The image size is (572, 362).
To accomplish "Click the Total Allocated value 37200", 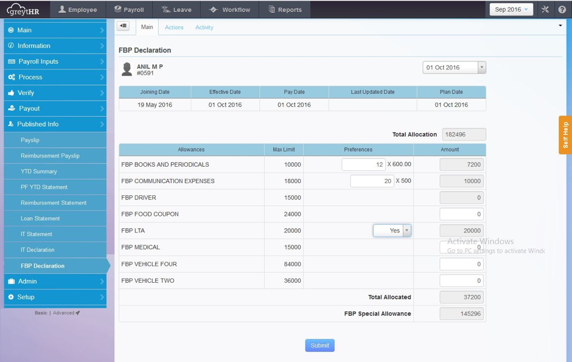I will (x=461, y=297).
